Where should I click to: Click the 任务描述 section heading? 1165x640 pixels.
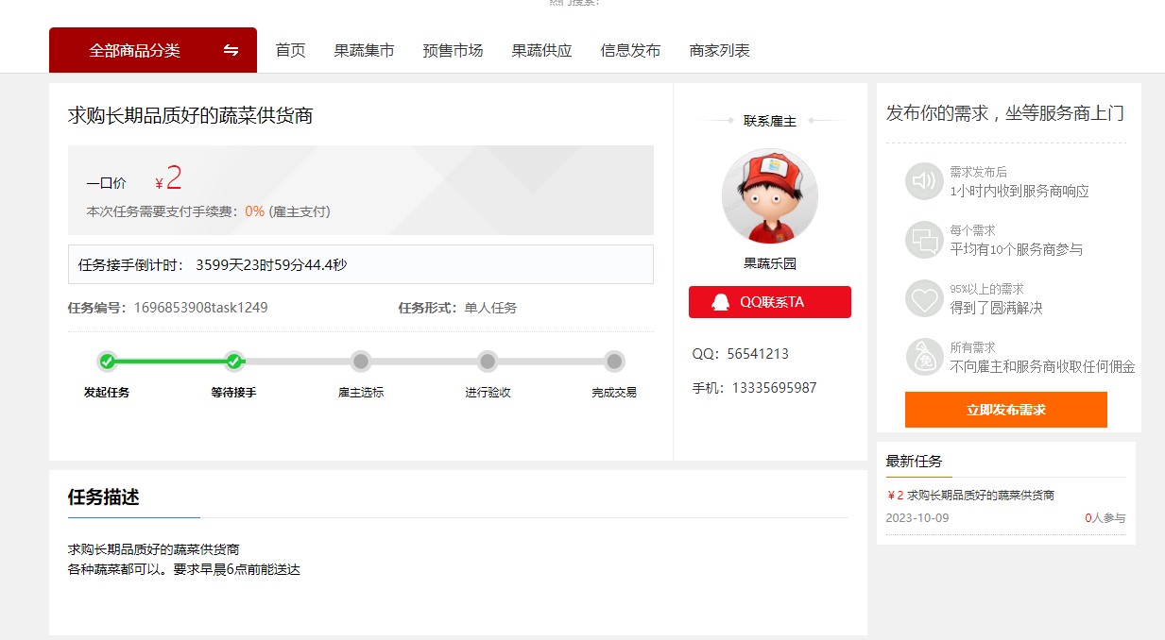(104, 497)
